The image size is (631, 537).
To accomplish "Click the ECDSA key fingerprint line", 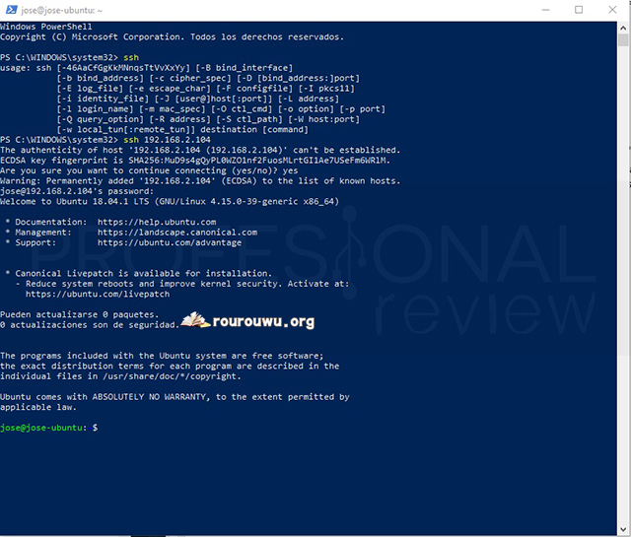I will click(195, 160).
